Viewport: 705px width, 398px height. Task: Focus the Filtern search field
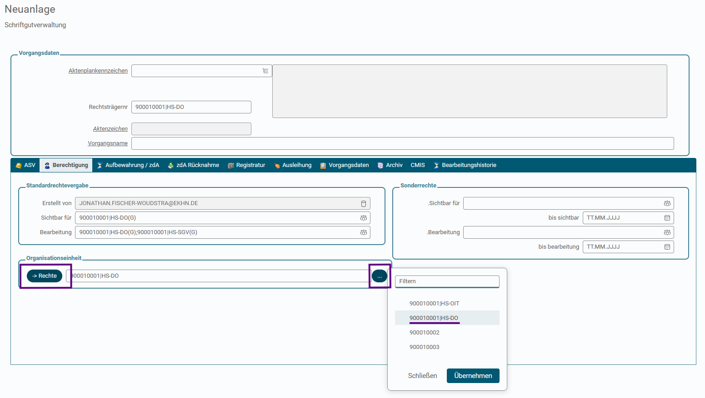tap(447, 281)
